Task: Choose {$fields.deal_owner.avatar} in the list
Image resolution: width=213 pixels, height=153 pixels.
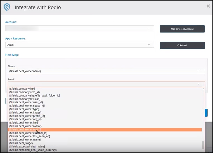Action: tap(25, 126)
